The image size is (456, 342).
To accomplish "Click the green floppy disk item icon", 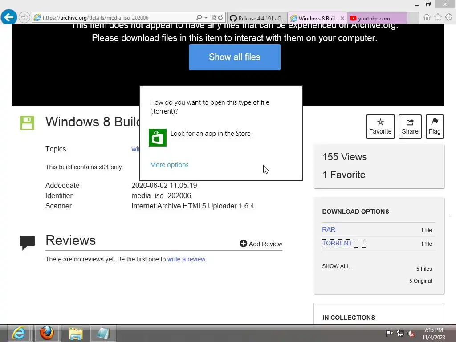I will [x=27, y=123].
